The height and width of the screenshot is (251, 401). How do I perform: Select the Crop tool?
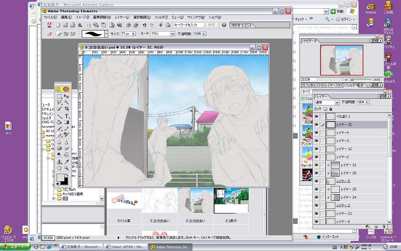[x=66, y=109]
